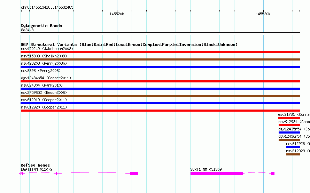Open the DGAT1|NM_012079 gene label
The width and height of the screenshot is (310, 193).
click(x=37, y=169)
